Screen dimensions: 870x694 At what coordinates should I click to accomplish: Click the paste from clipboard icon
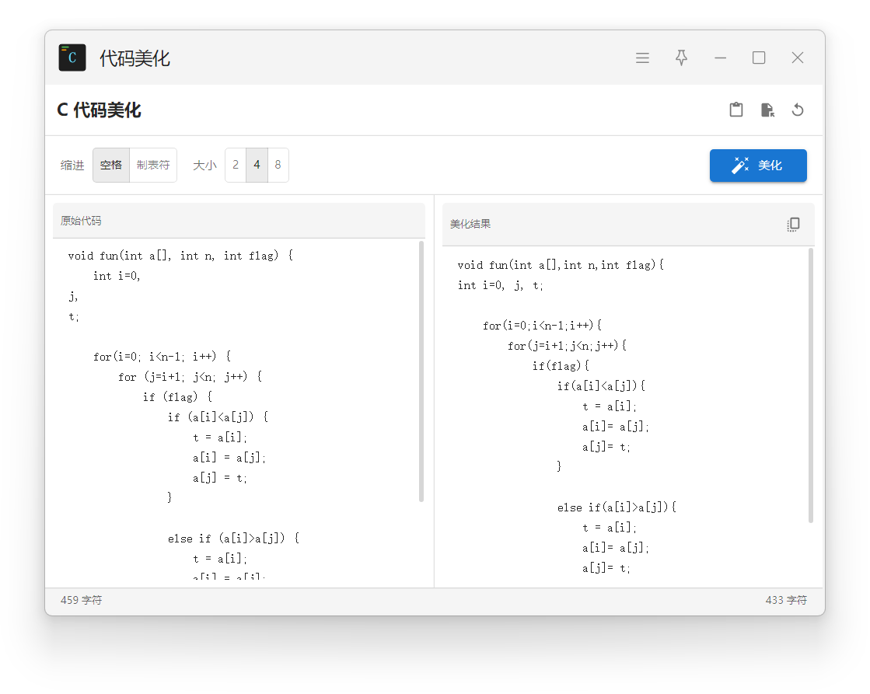(x=735, y=110)
